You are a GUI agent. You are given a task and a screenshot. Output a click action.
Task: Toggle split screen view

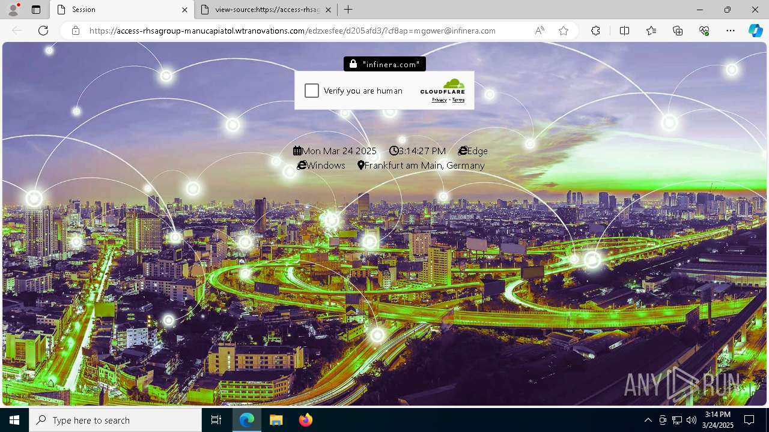tap(624, 31)
